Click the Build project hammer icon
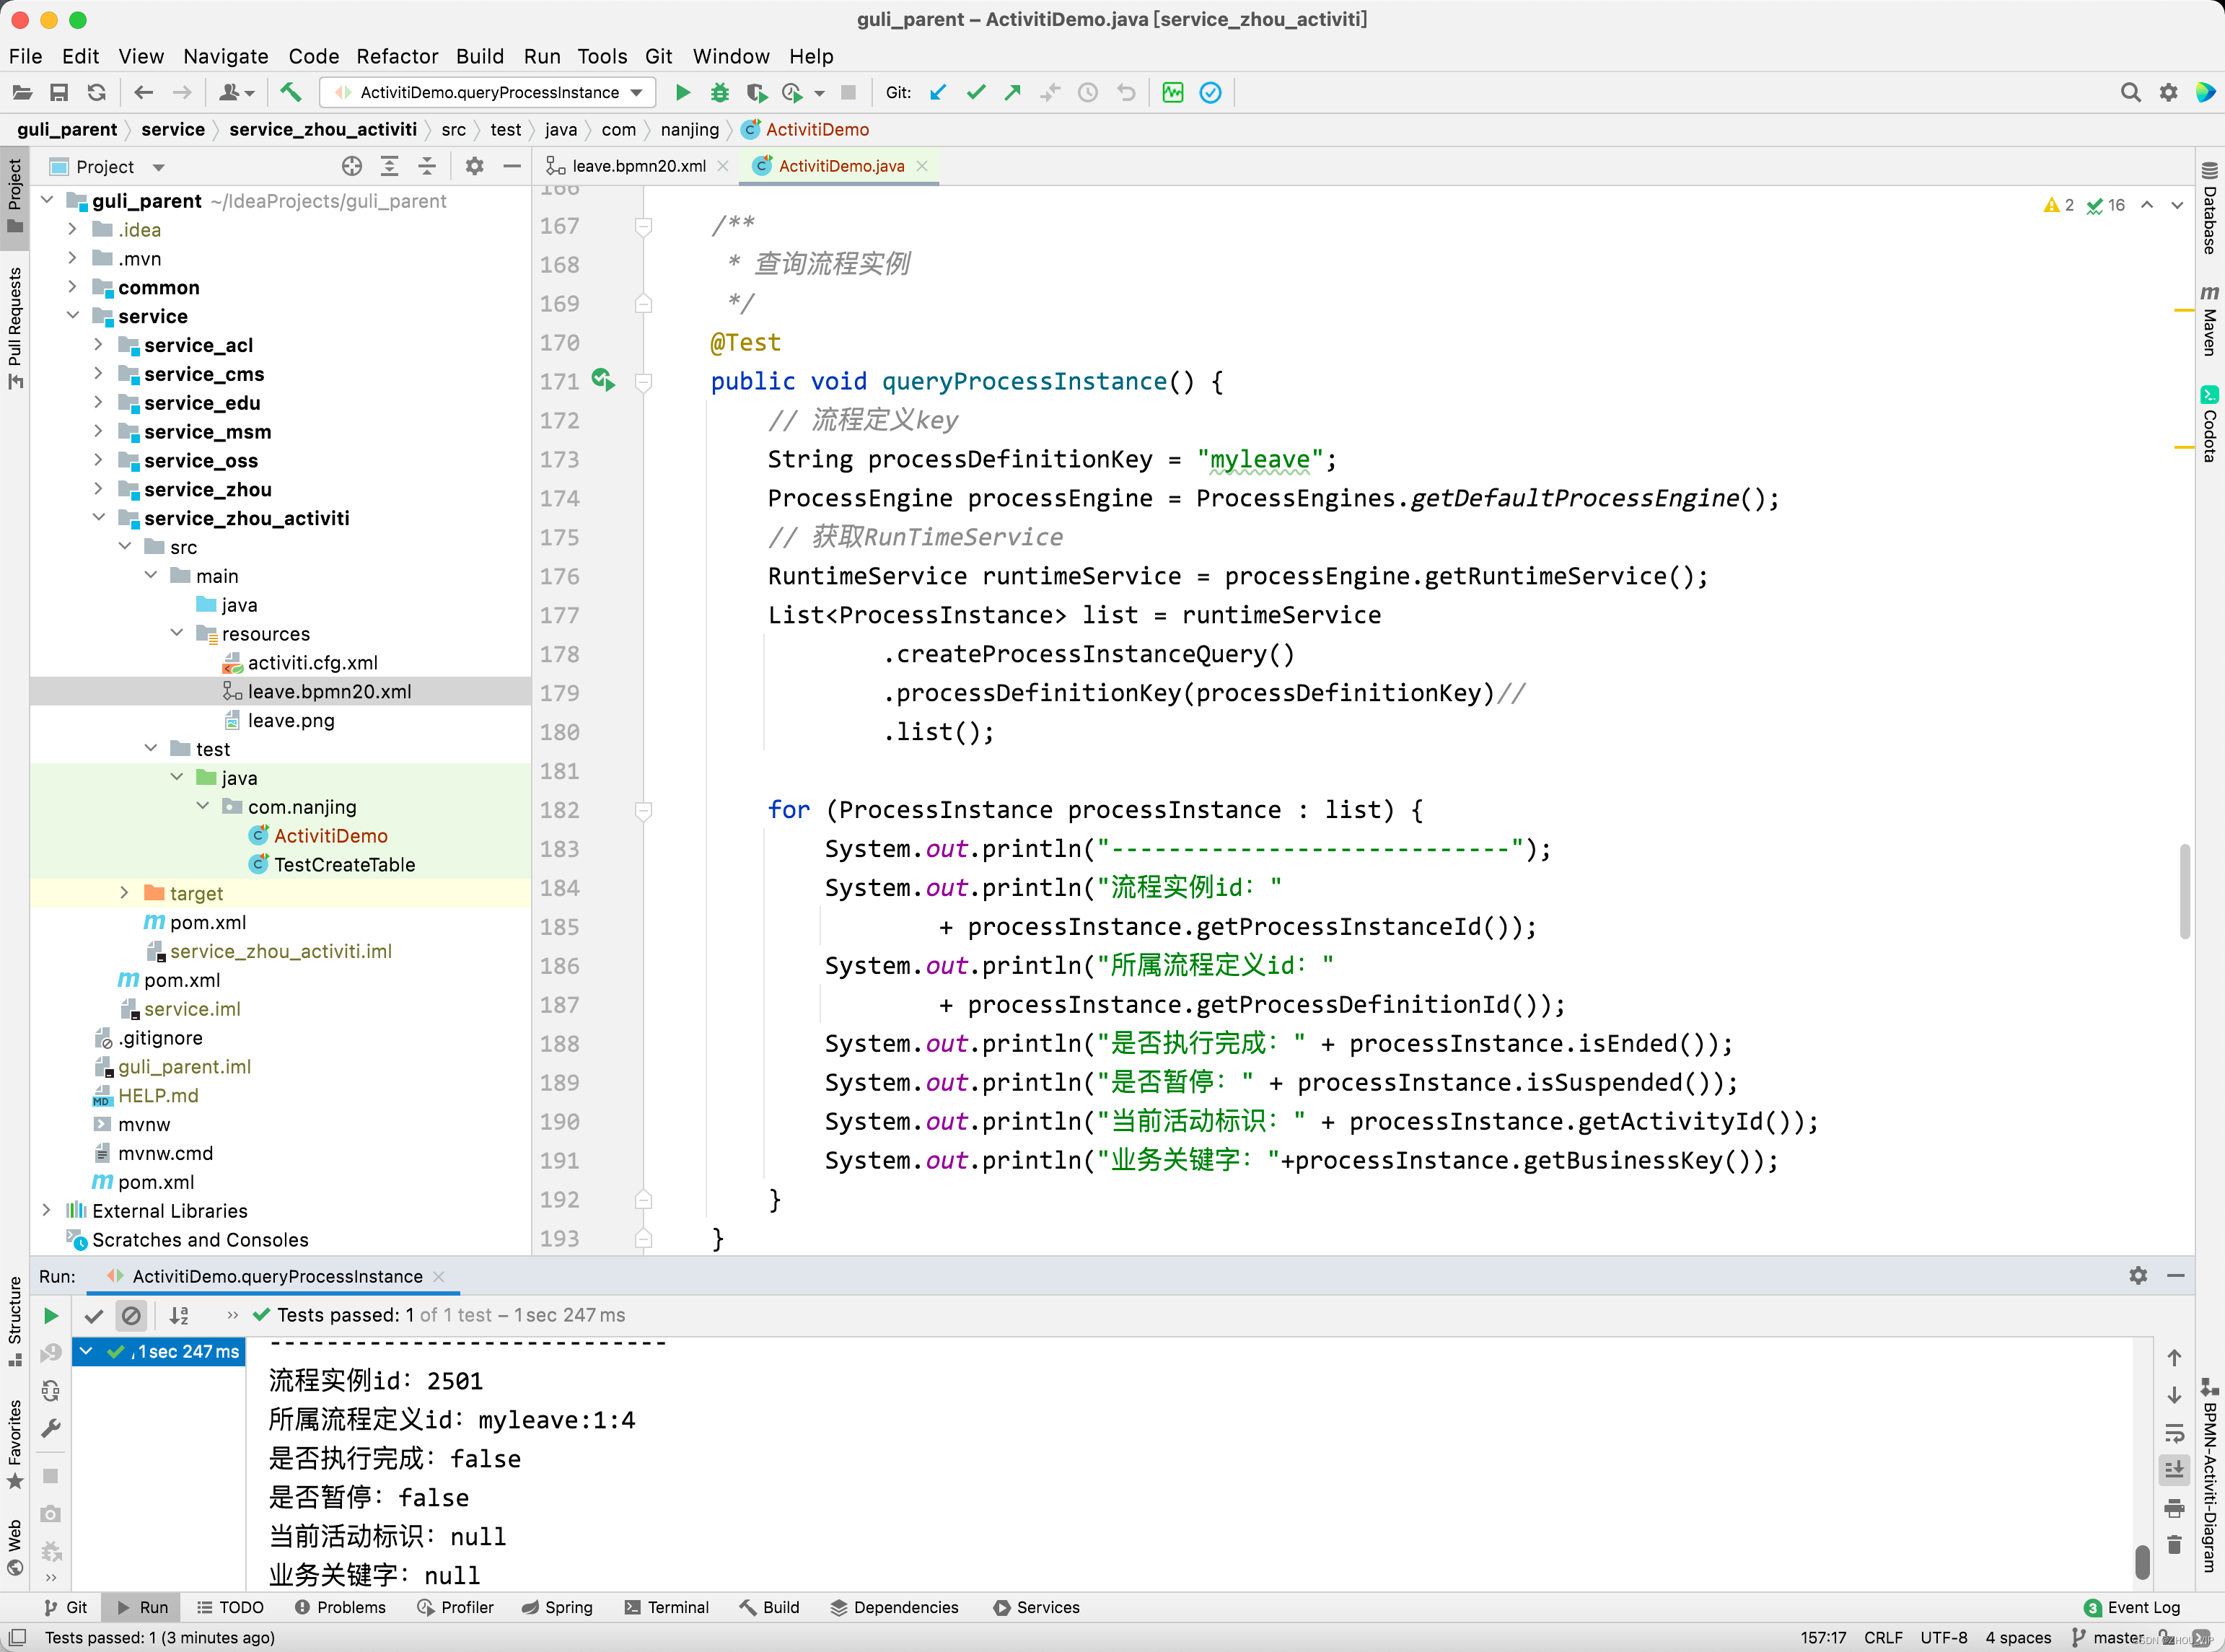The height and width of the screenshot is (1652, 2225). (291, 93)
